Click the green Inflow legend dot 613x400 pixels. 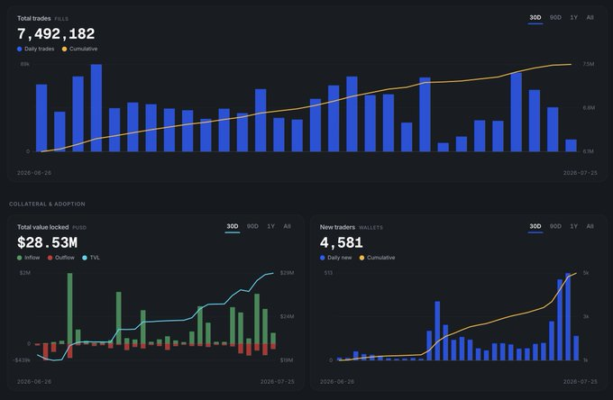click(20, 259)
